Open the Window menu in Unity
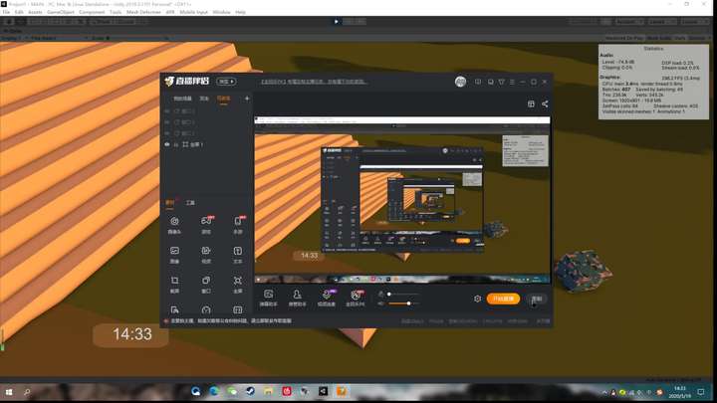Viewport: 717px width, 403px height. (221, 12)
